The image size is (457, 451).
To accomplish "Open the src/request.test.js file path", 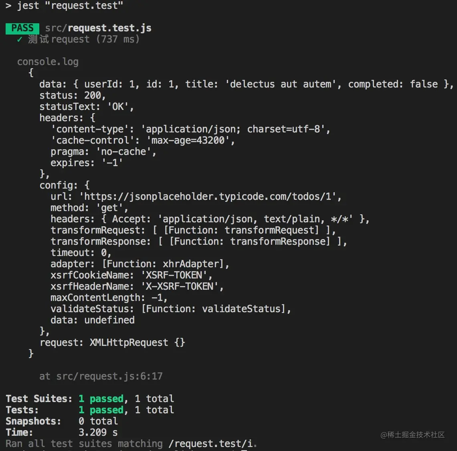I will tap(98, 28).
